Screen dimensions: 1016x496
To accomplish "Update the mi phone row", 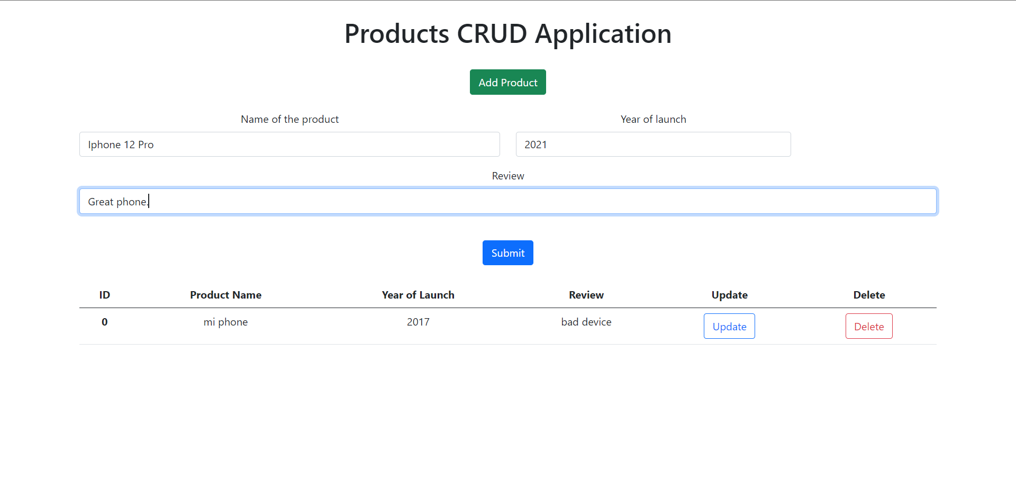I will coord(729,326).
